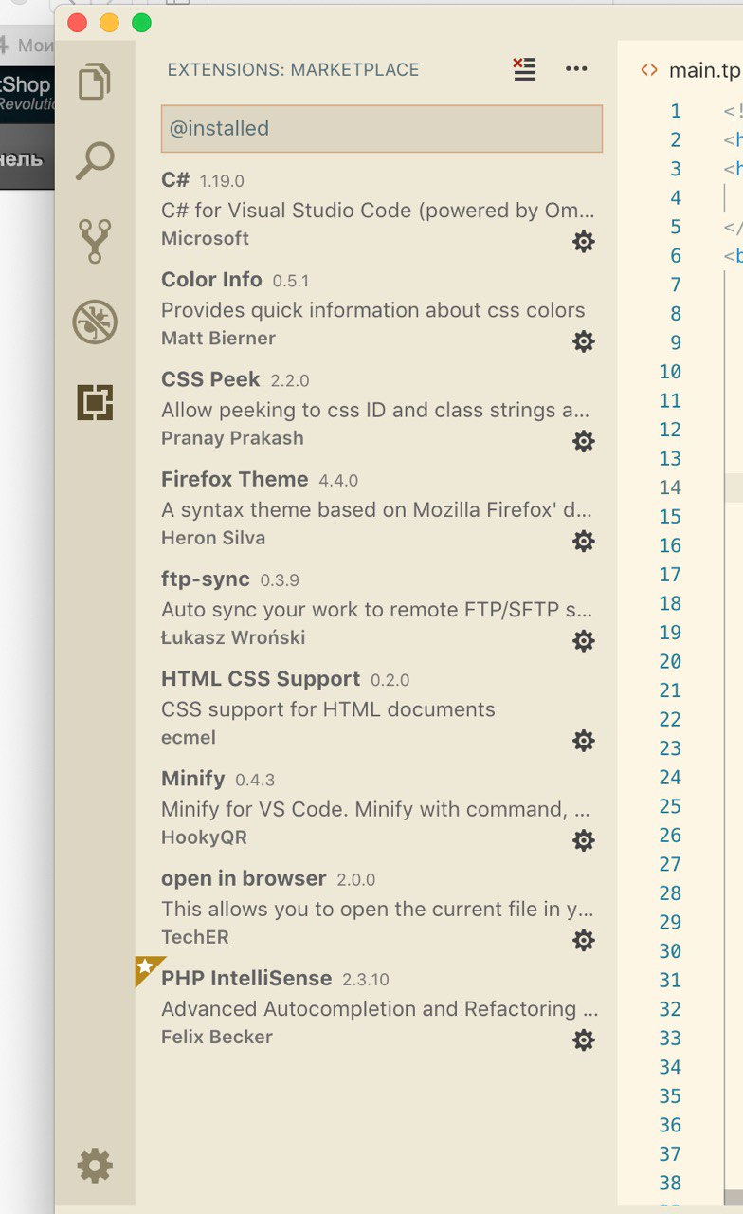Click the green fullscreen window button
743x1214 pixels.
(141, 23)
